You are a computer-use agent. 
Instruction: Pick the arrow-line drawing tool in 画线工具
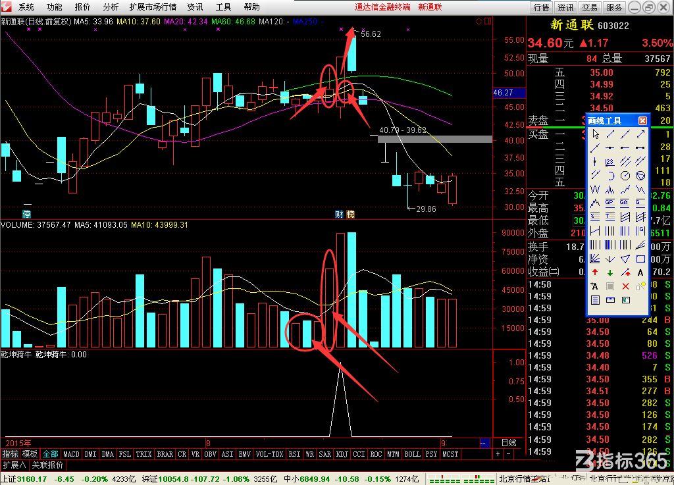[x=640, y=134]
